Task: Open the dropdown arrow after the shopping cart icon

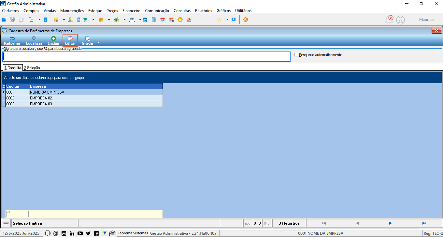Action: pyautogui.click(x=93, y=20)
